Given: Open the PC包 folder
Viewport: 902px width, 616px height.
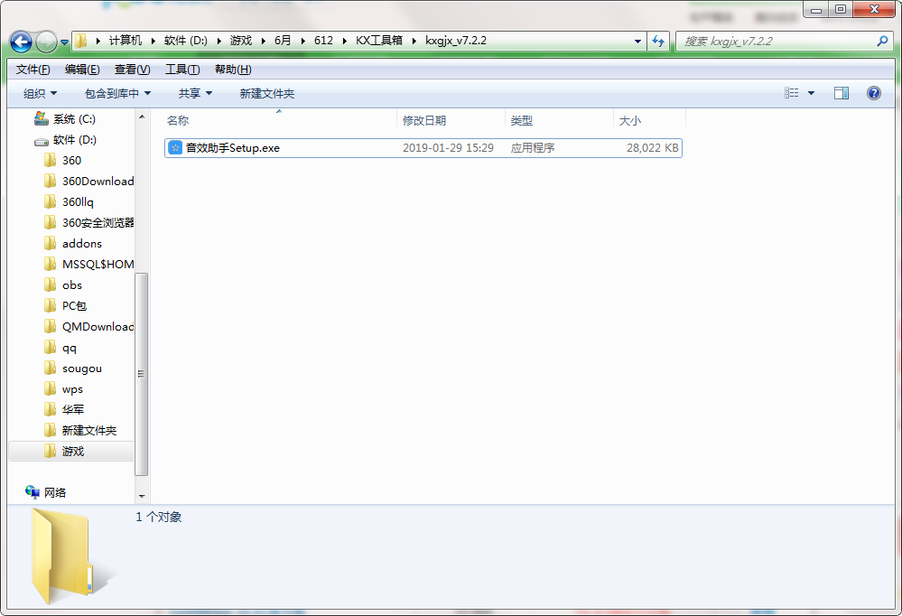Looking at the screenshot, I should click(x=74, y=305).
